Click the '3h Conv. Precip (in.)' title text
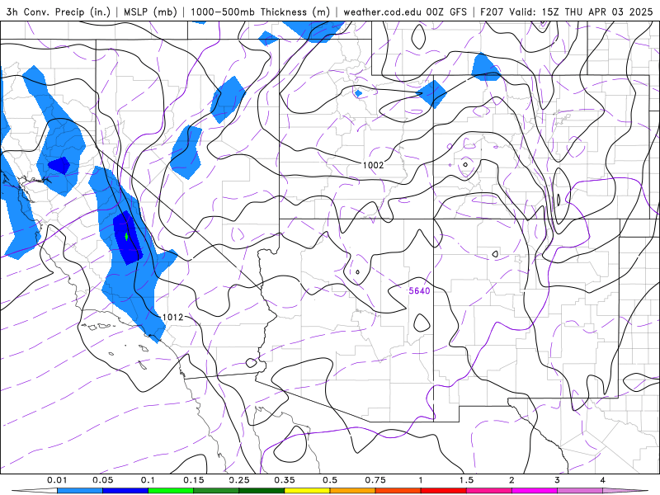This screenshot has width=660, height=495. pos(58,12)
